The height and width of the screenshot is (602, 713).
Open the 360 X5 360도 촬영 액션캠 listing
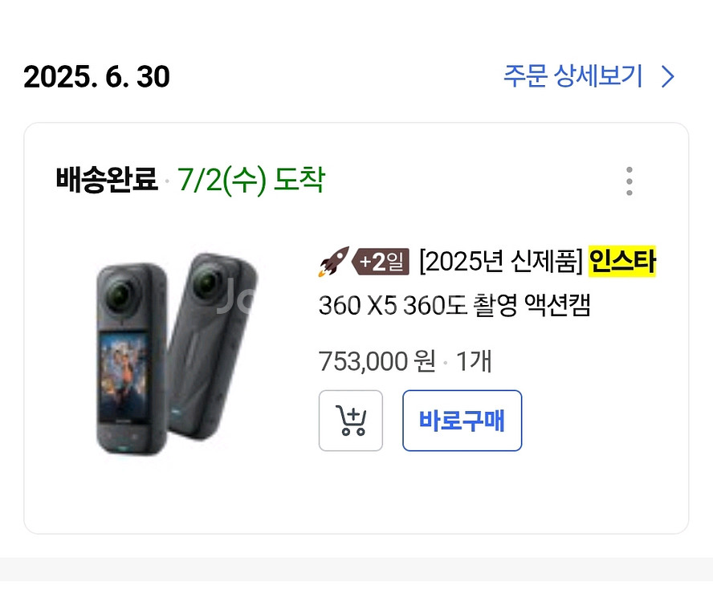click(x=454, y=306)
